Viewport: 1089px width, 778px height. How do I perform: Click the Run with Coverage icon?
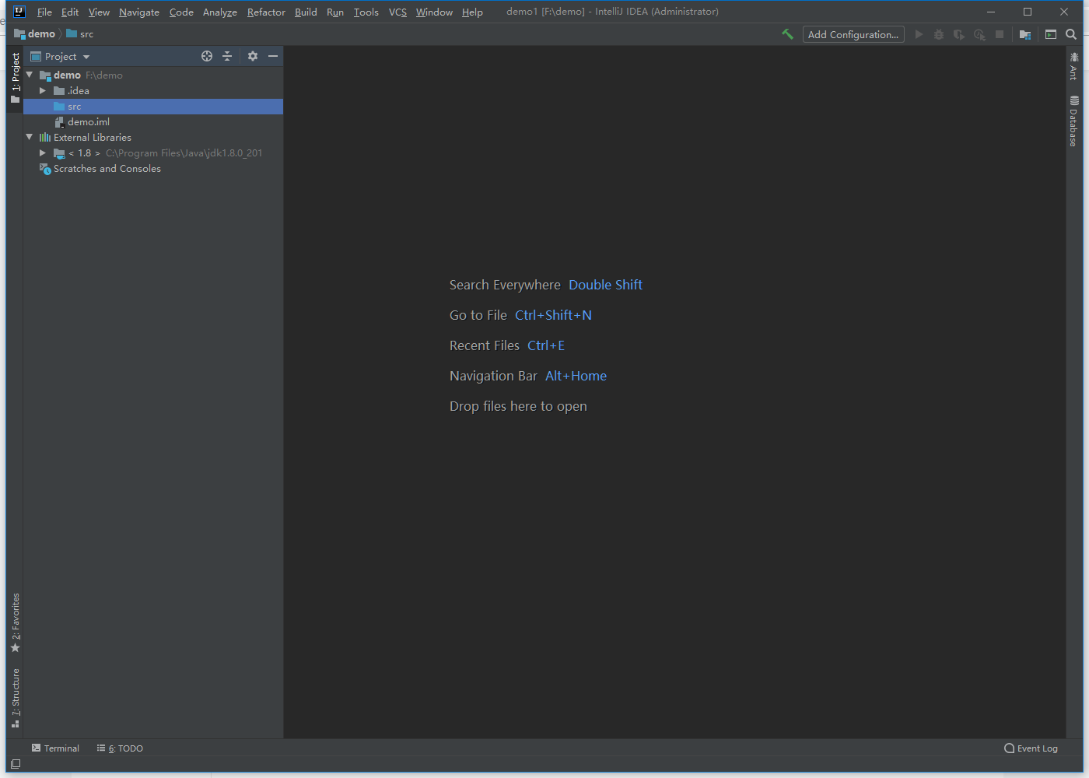[959, 34]
